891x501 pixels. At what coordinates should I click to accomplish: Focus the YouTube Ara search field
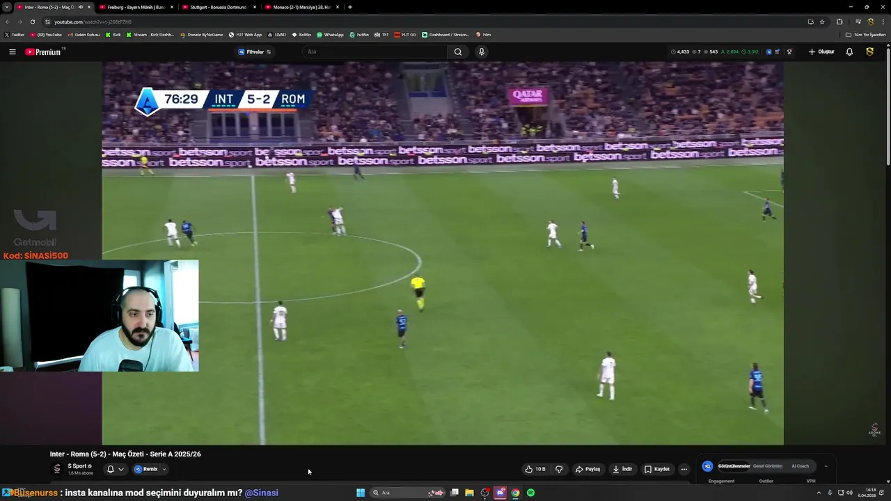point(374,51)
